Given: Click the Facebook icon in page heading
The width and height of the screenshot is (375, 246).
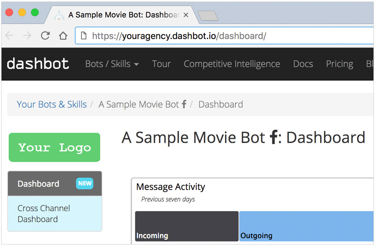Looking at the screenshot, I should pos(274,137).
